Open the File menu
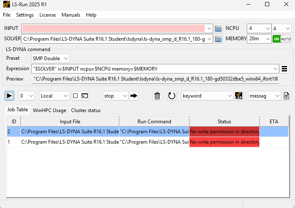The width and height of the screenshot is (295, 208). click(7, 15)
